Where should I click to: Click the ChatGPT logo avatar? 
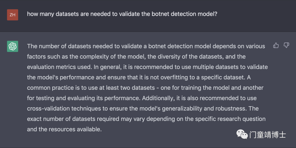[12, 46]
